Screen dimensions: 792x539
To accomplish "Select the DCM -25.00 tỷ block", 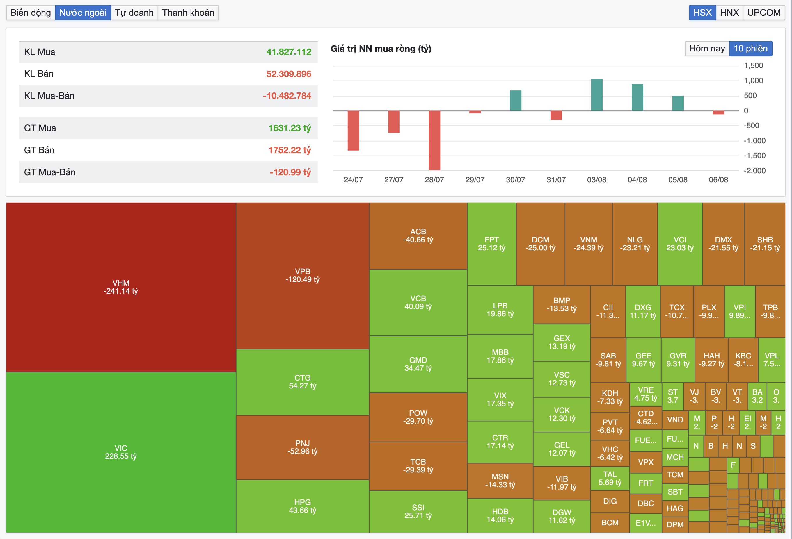I will coord(541,244).
